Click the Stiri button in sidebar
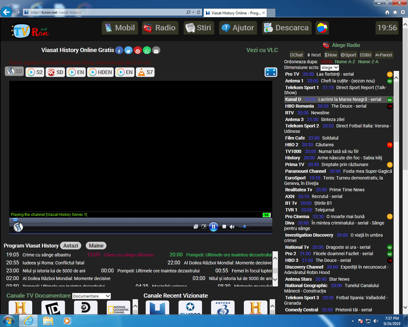The width and height of the screenshot is (408, 327). [366, 55]
